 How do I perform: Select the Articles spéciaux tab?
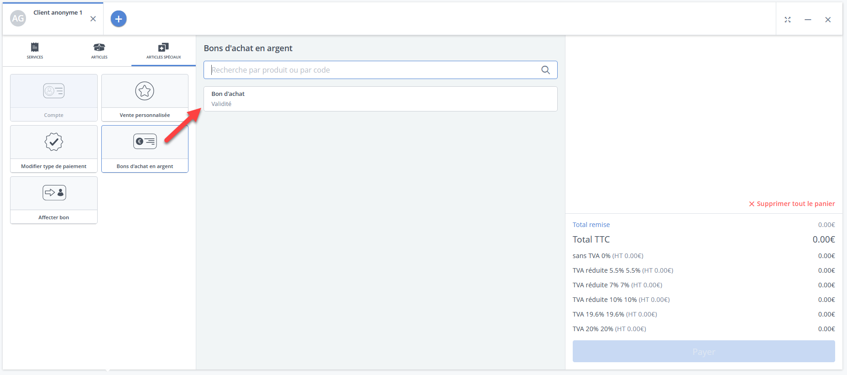click(163, 51)
